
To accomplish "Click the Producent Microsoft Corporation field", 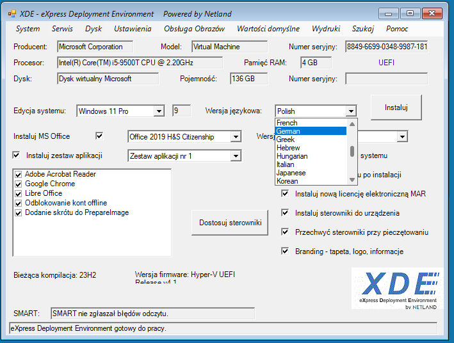I will [x=95, y=47].
